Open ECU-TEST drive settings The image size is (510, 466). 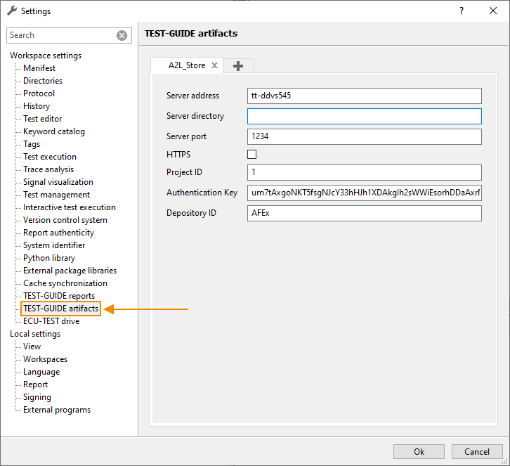click(x=51, y=321)
